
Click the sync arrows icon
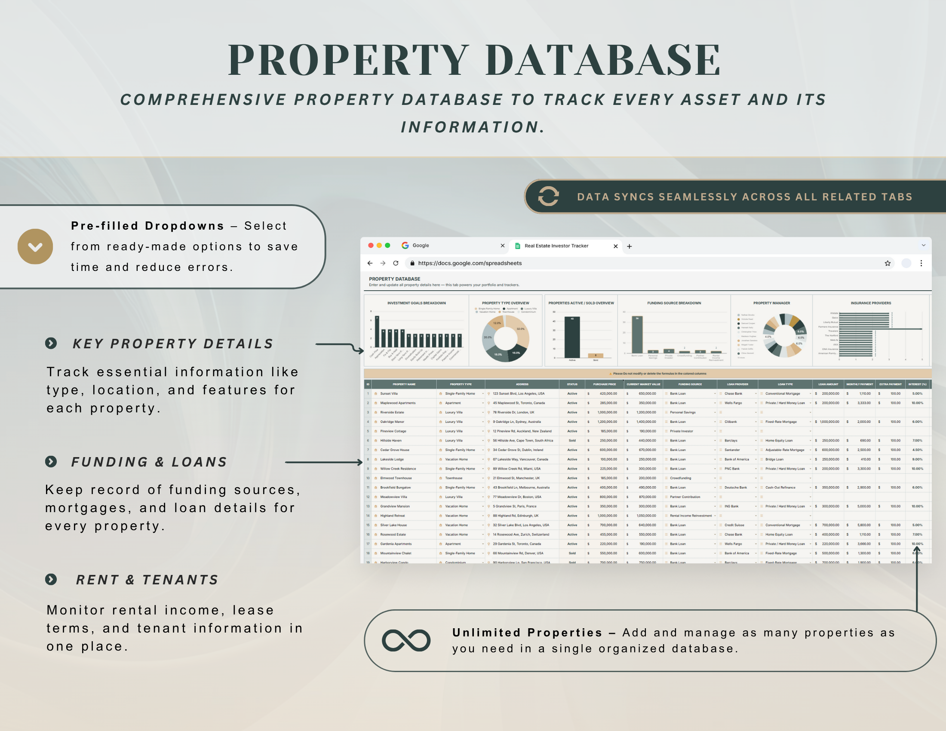(548, 196)
